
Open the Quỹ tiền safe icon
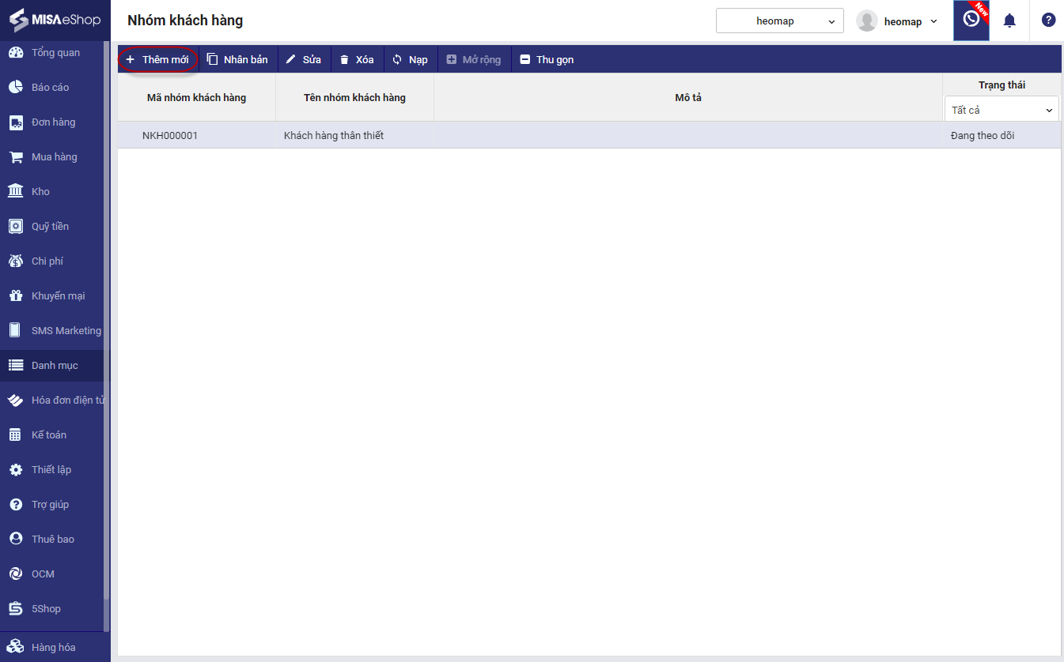[x=15, y=227]
